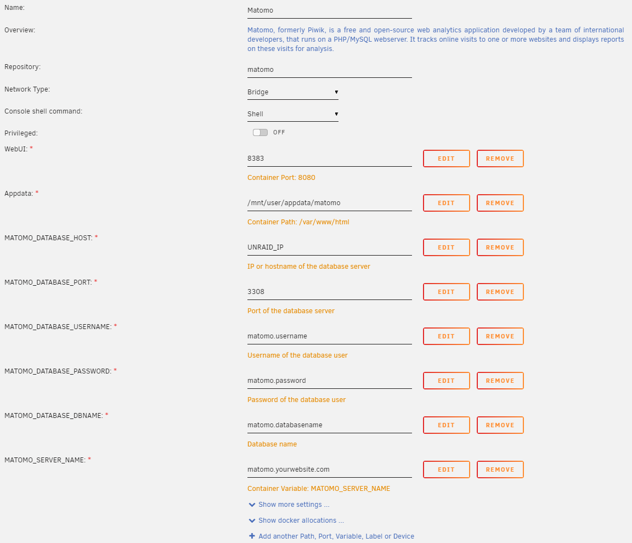
Task: Open the Network Type dropdown
Action: [292, 92]
